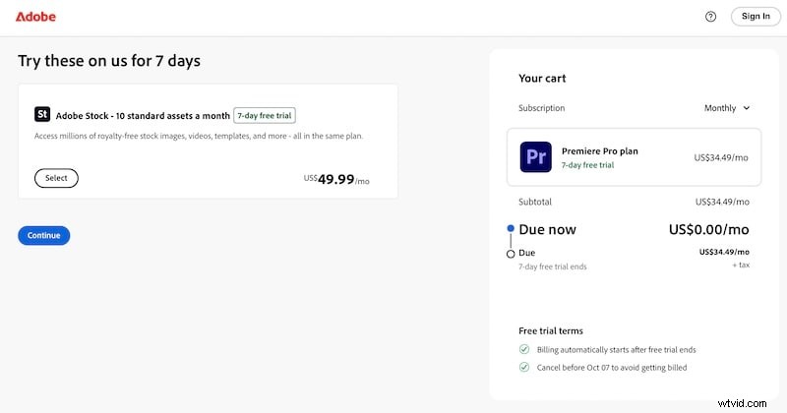Open the help question mark icon
The image size is (787, 413).
click(x=711, y=17)
